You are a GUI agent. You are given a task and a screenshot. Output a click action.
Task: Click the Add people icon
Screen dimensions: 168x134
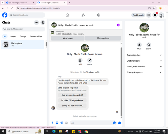(80, 60)
